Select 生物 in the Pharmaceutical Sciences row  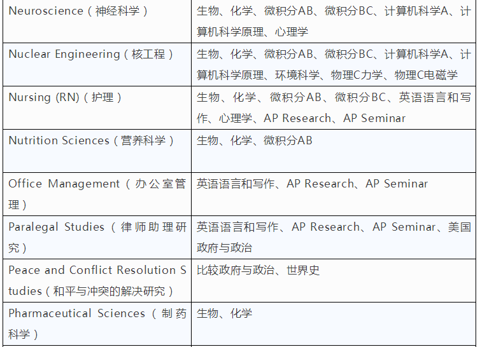[208, 314]
